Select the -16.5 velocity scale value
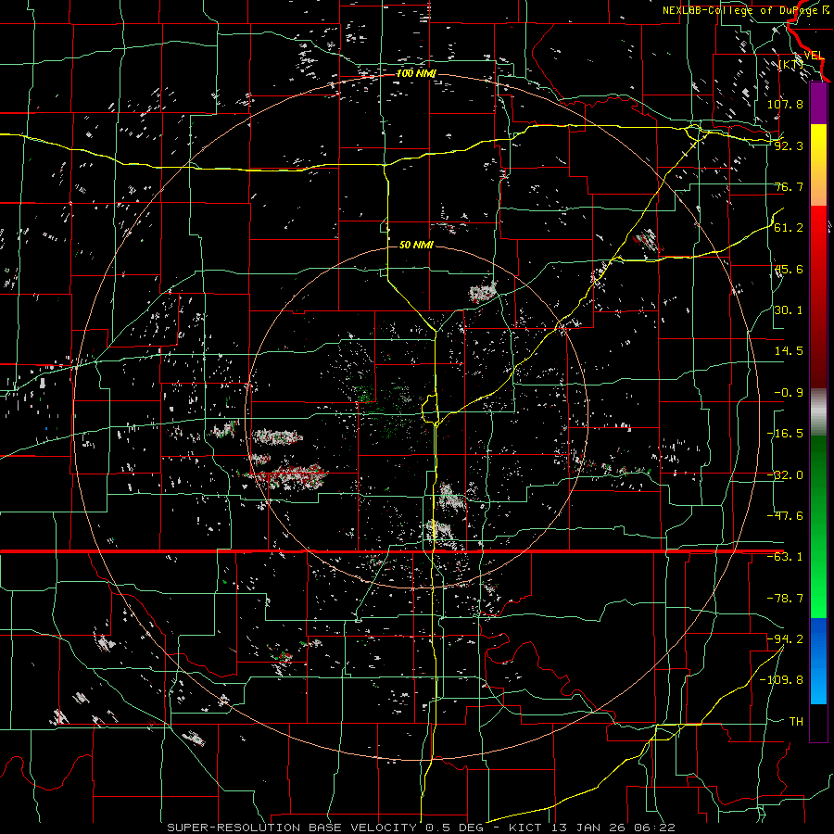This screenshot has width=834, height=834. click(785, 434)
